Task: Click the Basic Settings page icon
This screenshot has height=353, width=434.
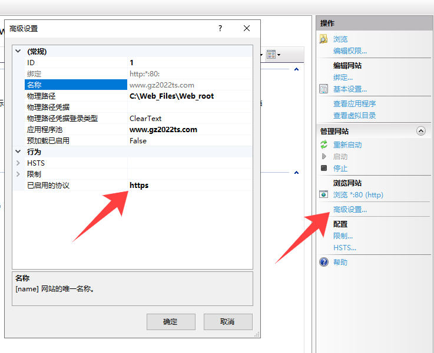Action: (x=323, y=89)
